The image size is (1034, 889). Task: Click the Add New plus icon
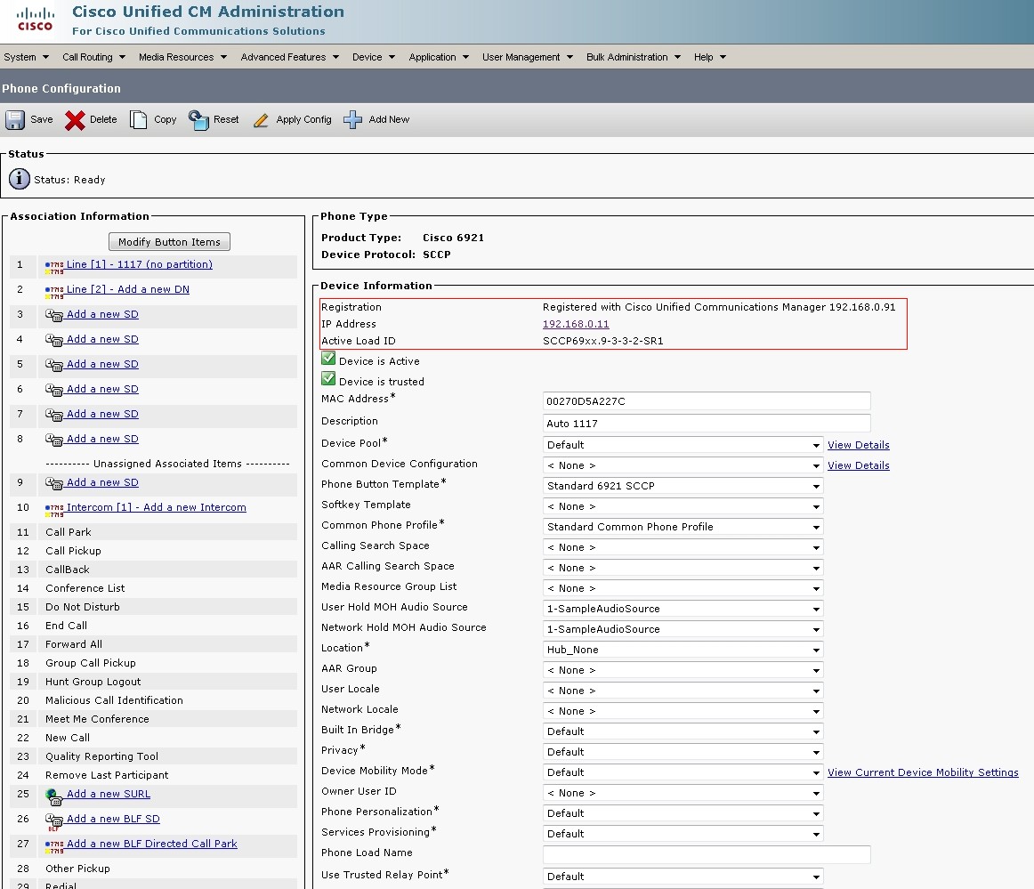pos(352,119)
